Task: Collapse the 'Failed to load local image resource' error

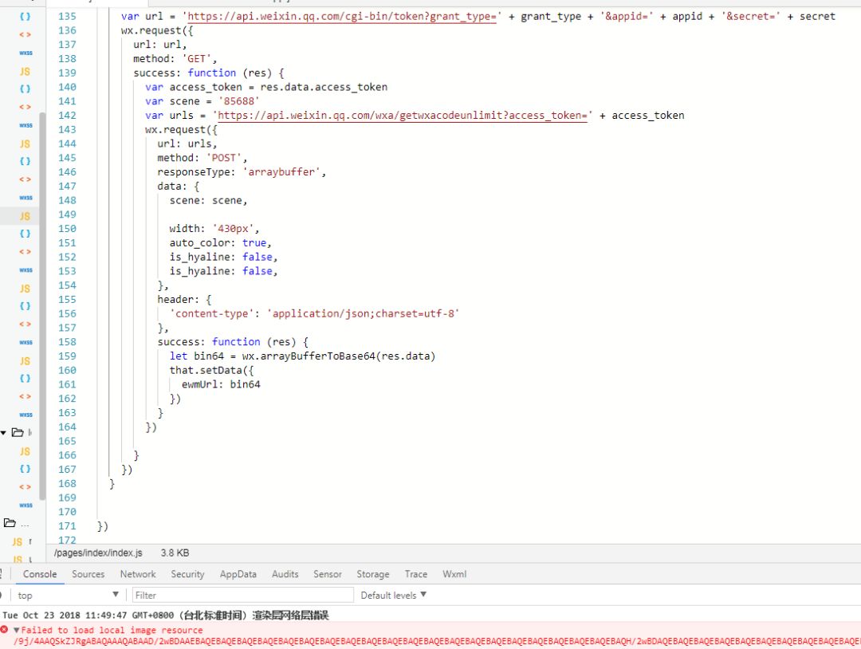Action: tap(17, 630)
